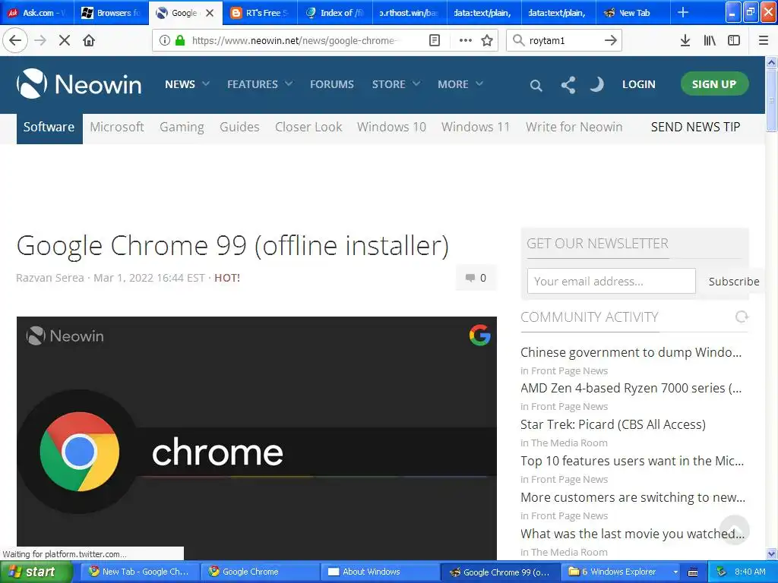Image resolution: width=778 pixels, height=583 pixels.
Task: Switch to About Windows taskbar item
Action: pos(379,572)
